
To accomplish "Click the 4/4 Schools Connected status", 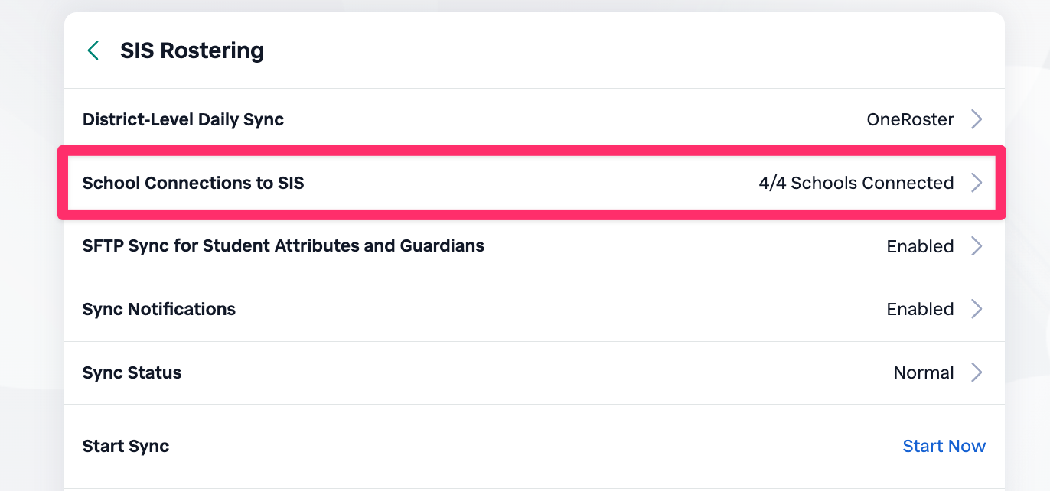I will tap(856, 184).
